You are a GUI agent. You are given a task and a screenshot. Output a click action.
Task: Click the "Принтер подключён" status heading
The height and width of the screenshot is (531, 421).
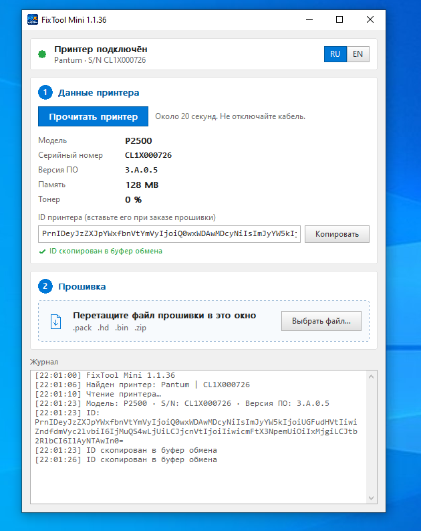coord(101,49)
